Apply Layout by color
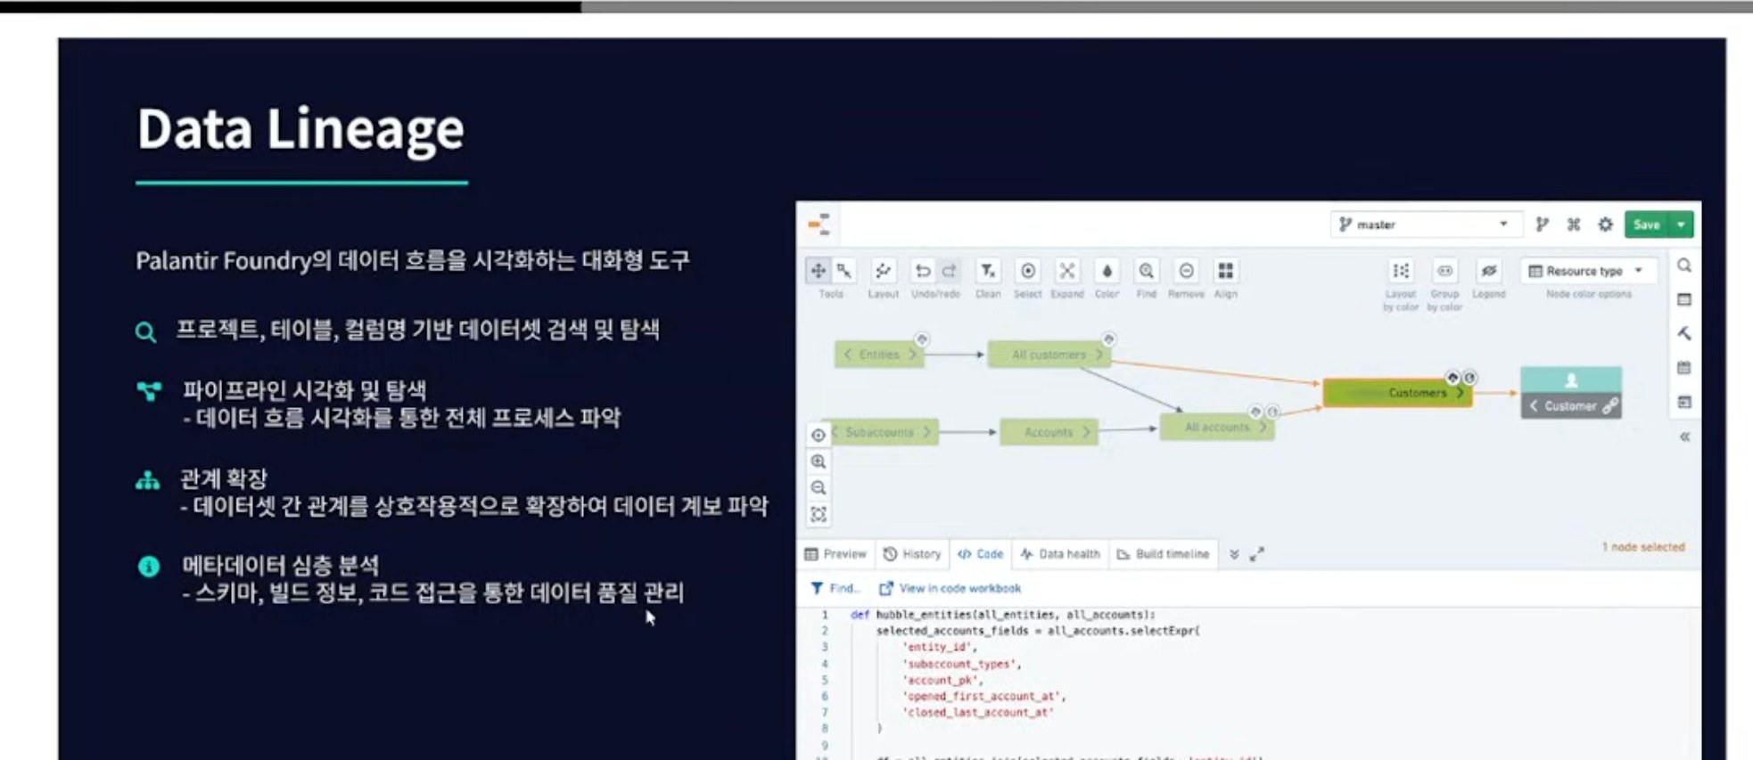Image resolution: width=1753 pixels, height=760 pixels. tap(1401, 271)
